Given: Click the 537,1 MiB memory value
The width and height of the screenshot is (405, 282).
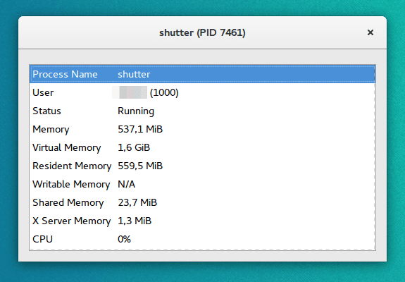Looking at the screenshot, I should (x=140, y=129).
